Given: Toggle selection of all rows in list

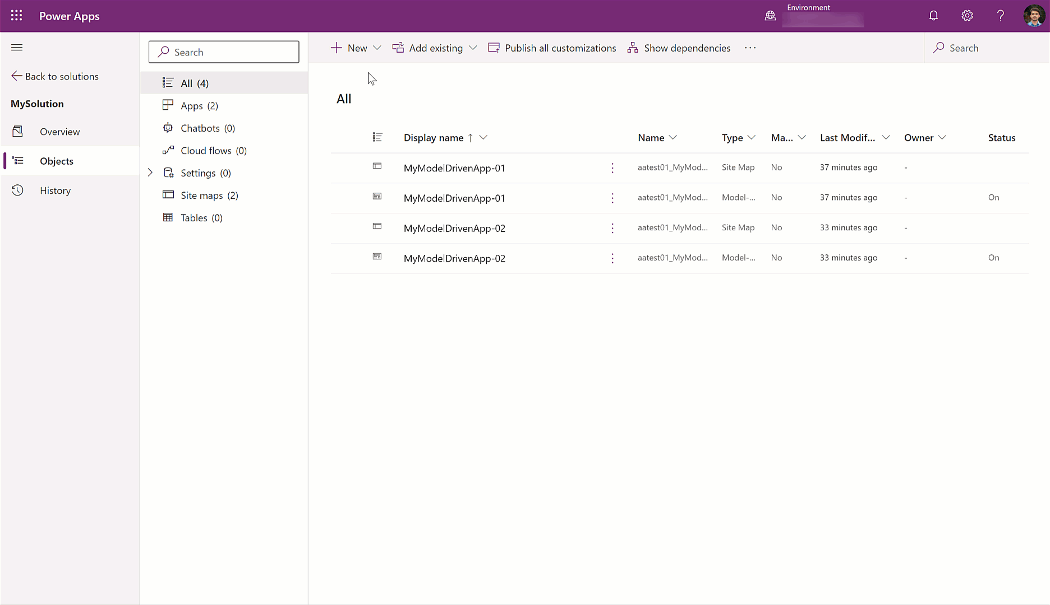Looking at the screenshot, I should [378, 137].
